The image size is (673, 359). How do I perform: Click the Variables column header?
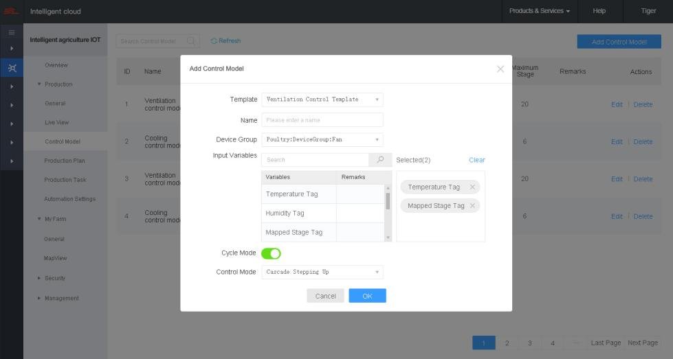(299, 177)
